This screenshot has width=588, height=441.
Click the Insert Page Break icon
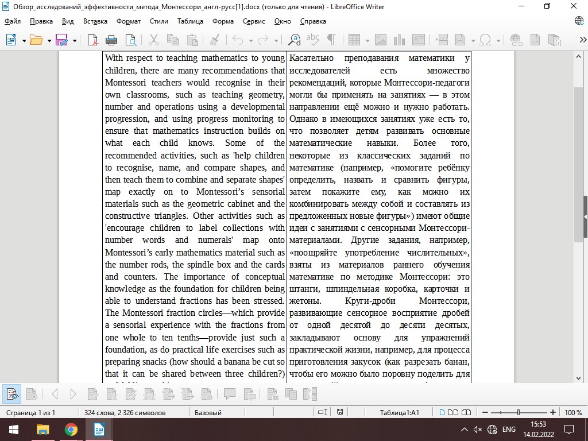coord(442,40)
